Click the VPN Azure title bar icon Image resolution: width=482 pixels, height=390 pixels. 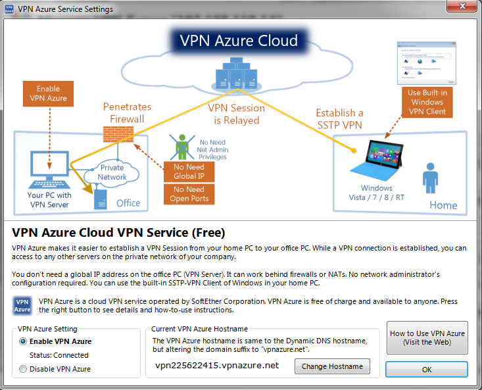click(x=9, y=9)
